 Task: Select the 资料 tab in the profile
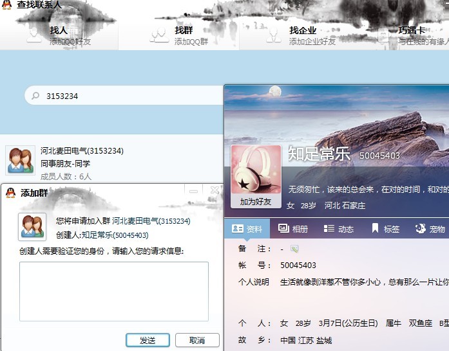click(247, 229)
